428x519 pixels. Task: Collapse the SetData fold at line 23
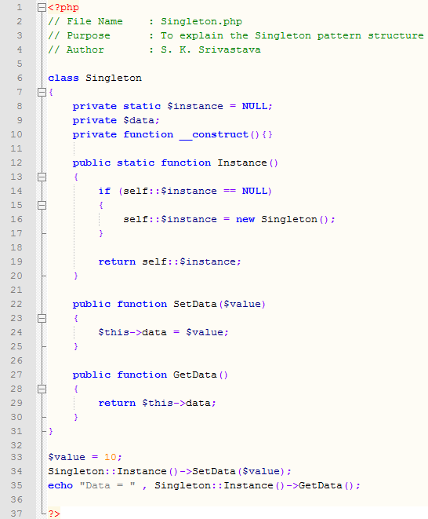[x=42, y=319]
